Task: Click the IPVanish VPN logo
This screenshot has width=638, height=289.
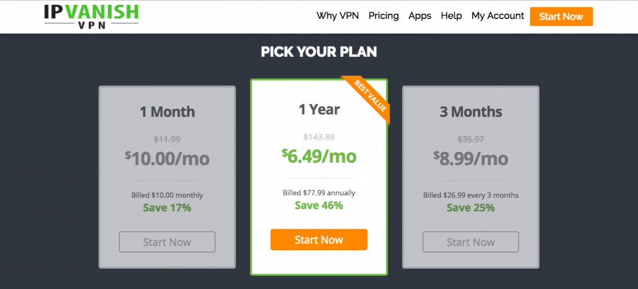Action: [91, 17]
